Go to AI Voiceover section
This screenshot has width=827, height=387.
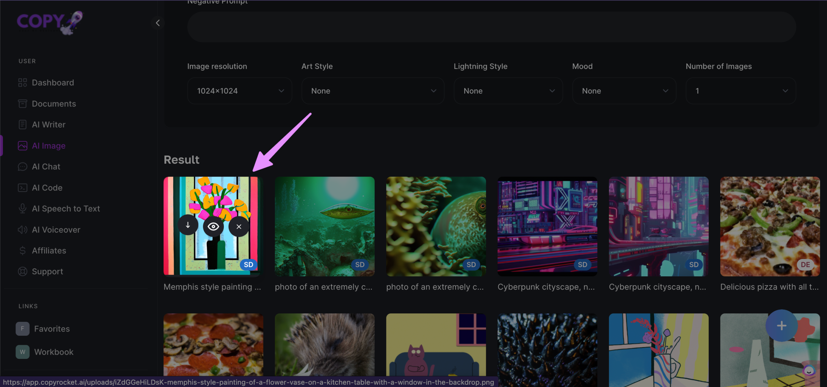(56, 230)
